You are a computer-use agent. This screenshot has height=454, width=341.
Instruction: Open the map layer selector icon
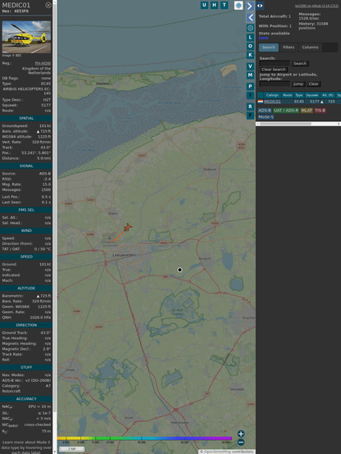pos(239,5)
